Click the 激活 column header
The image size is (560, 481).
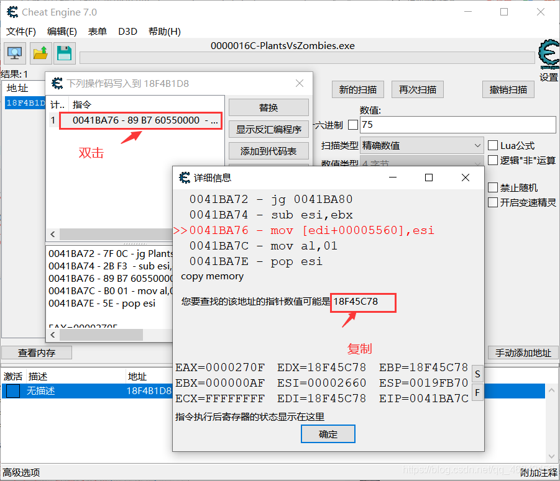coord(13,377)
